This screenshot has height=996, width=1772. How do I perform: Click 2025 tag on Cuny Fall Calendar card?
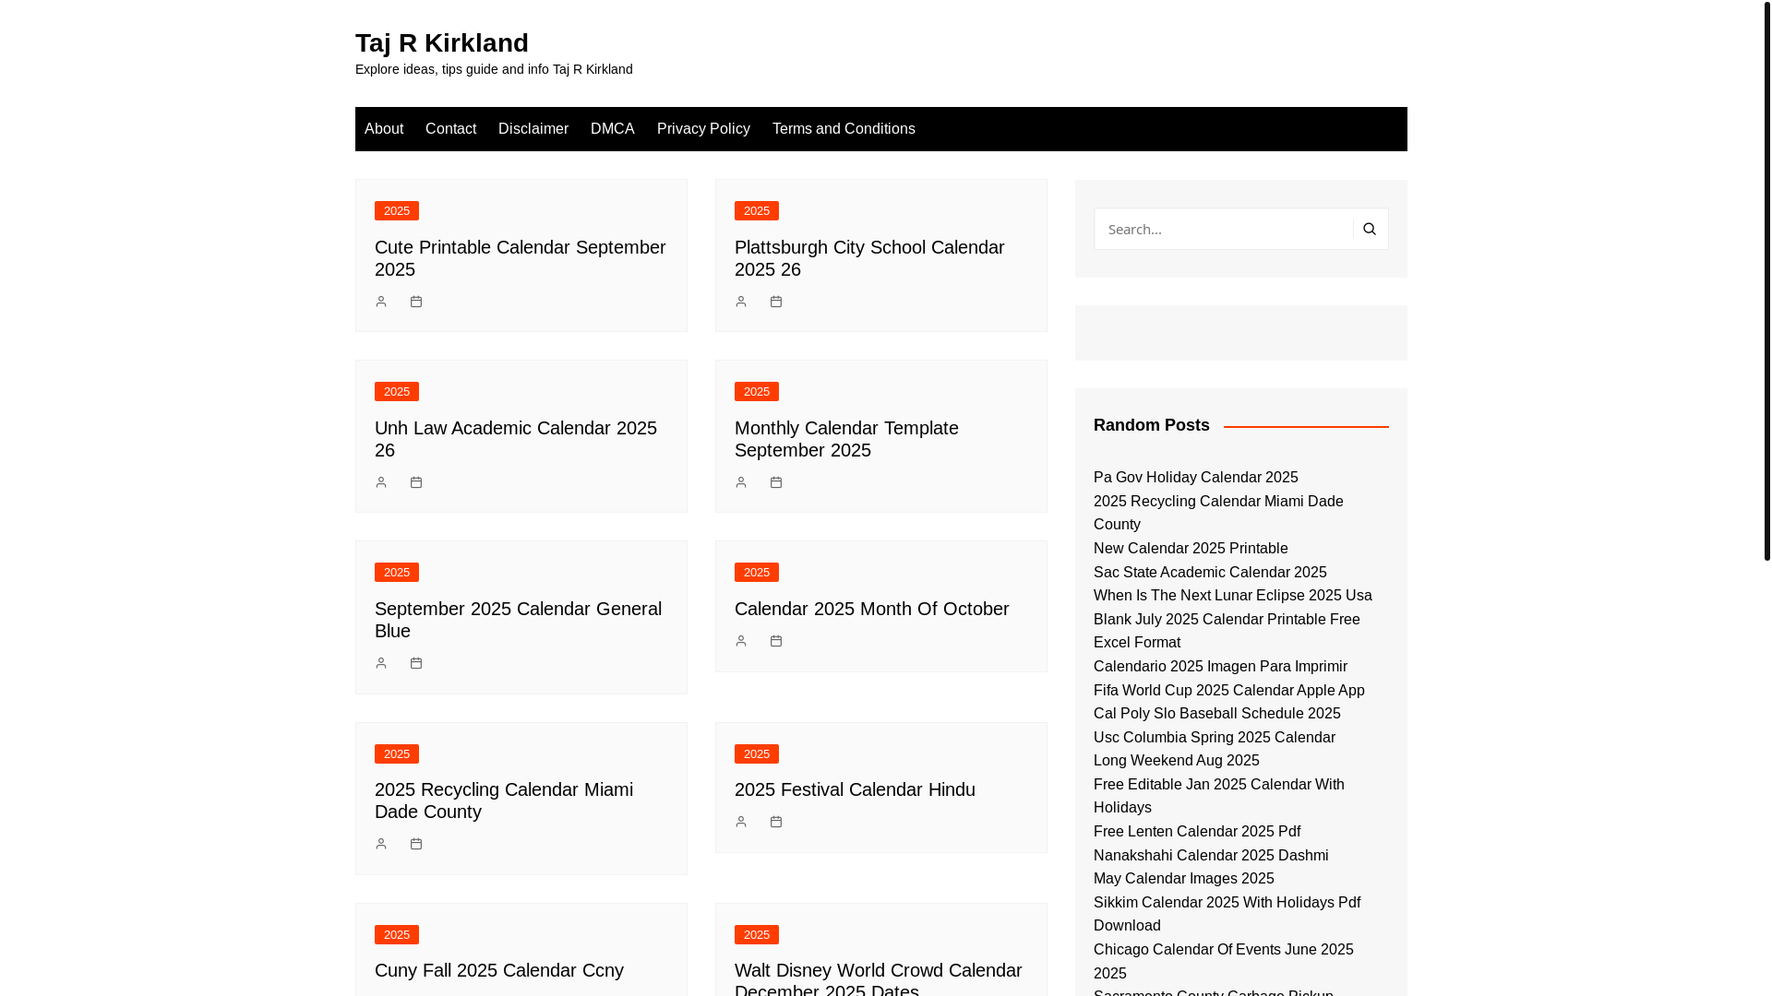[397, 935]
